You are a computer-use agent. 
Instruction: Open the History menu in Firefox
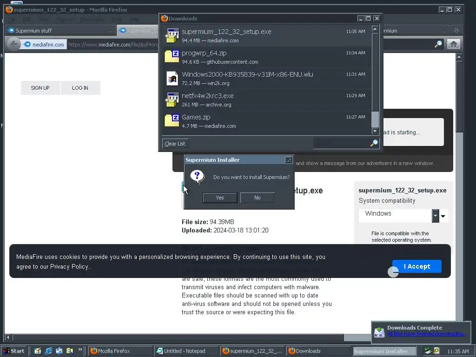coord(65,20)
